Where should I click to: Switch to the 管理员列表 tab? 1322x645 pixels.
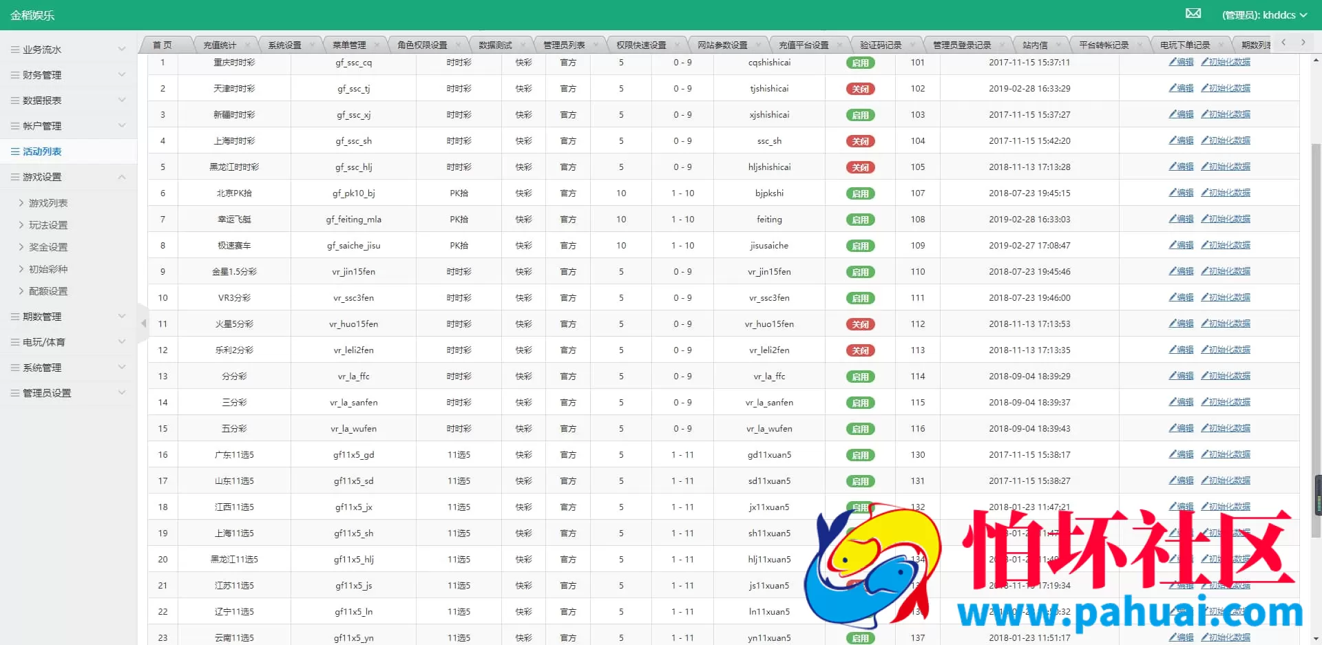coord(564,45)
